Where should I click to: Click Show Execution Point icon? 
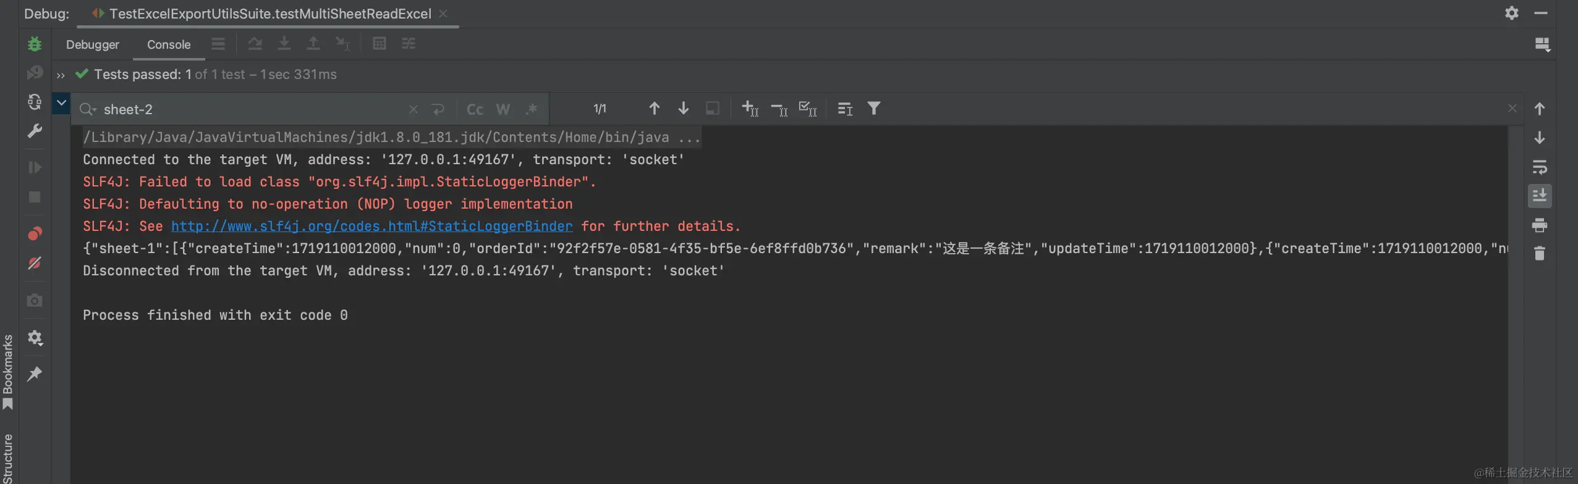218,44
